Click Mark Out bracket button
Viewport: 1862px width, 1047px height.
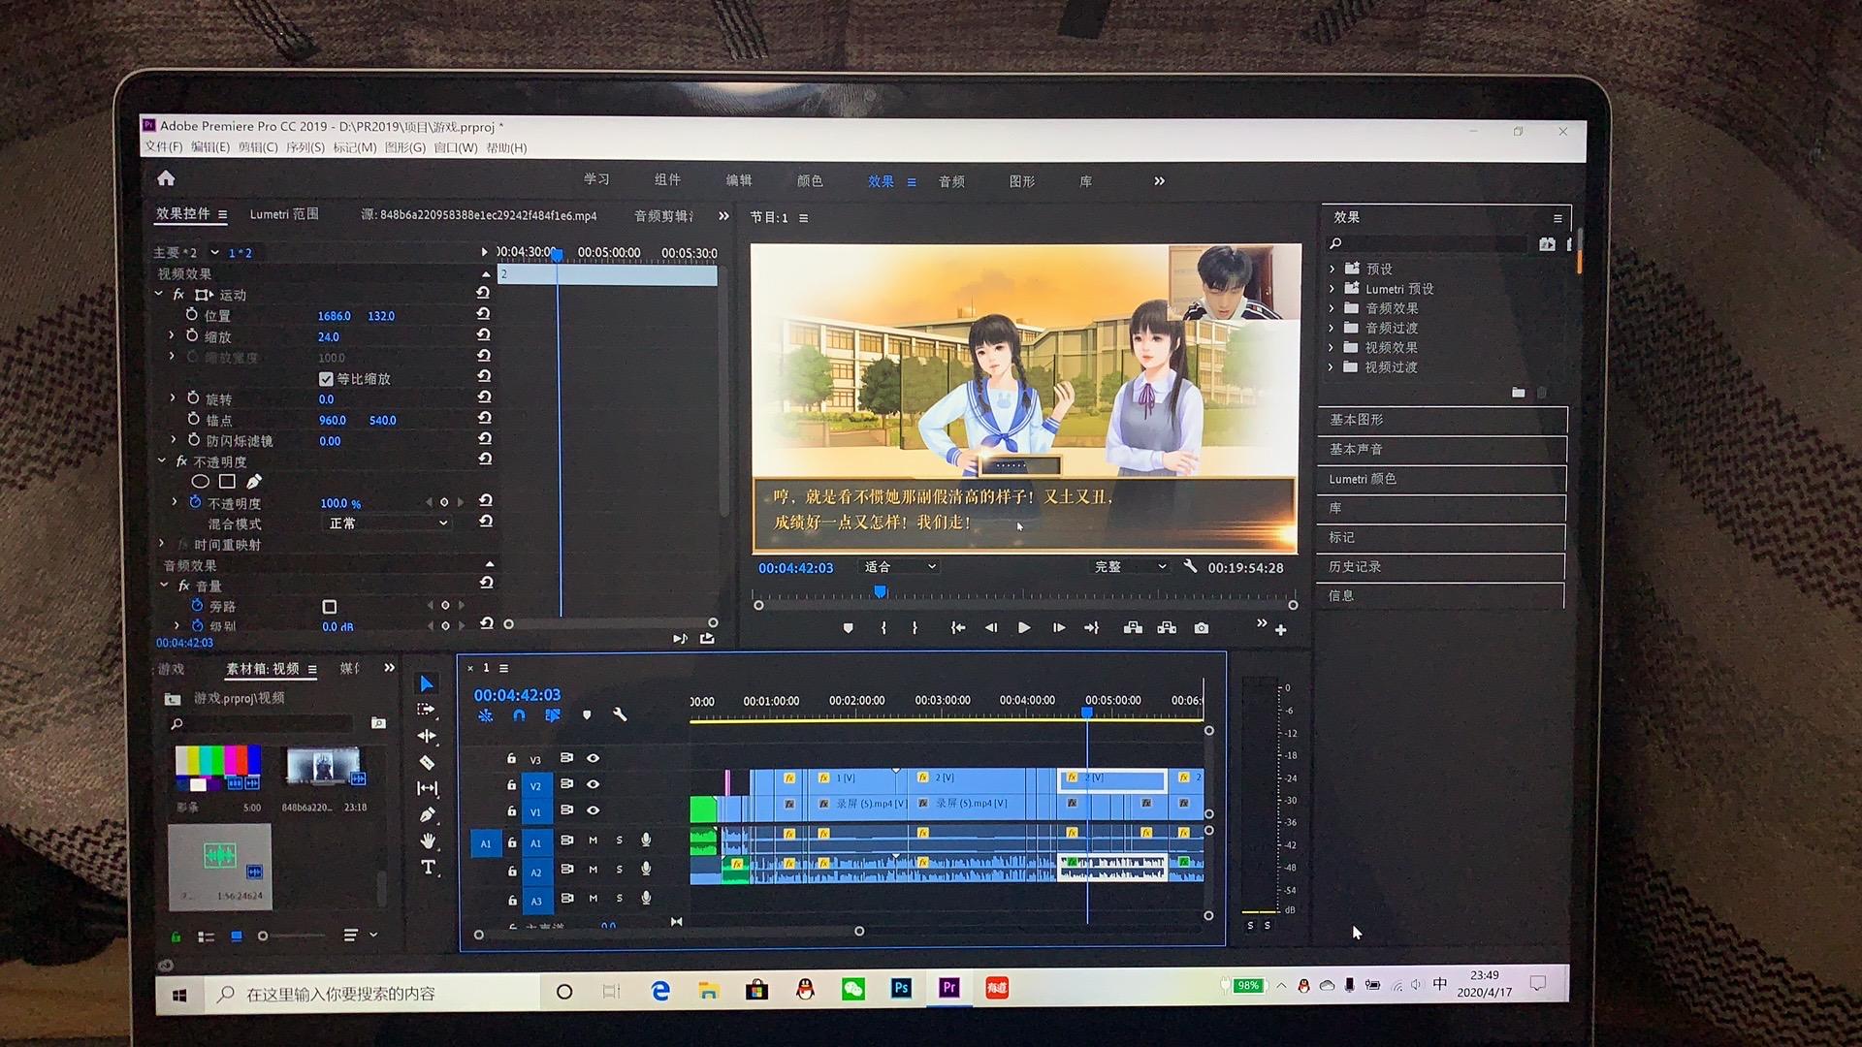coord(915,628)
